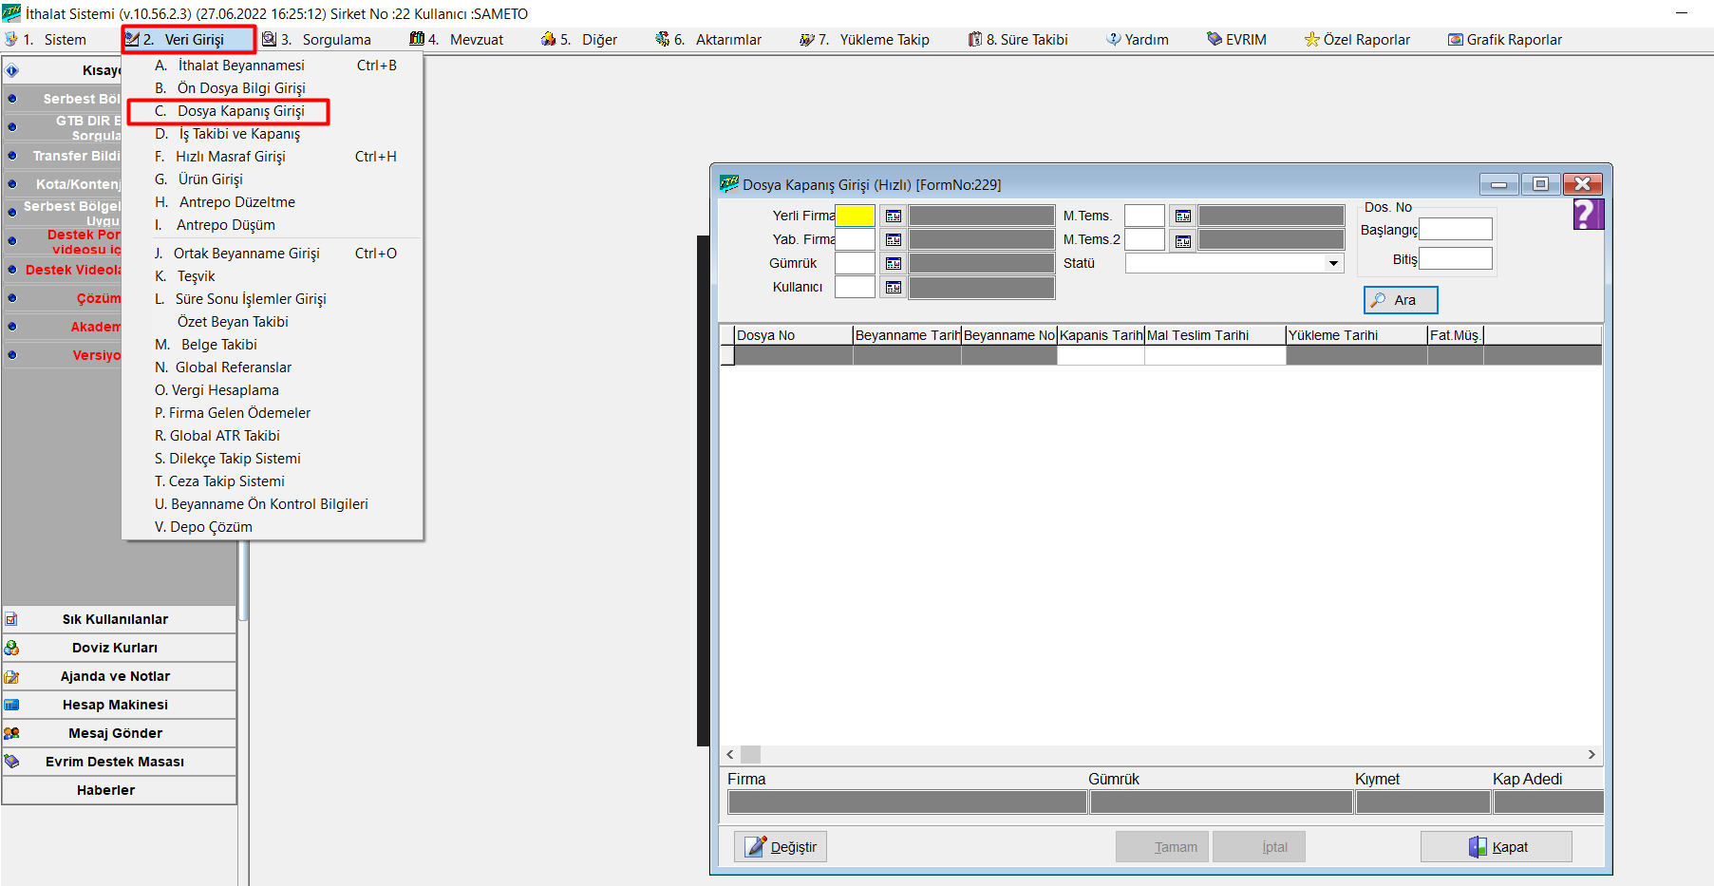Click the Beyanname No column header
Image resolution: width=1714 pixels, height=886 pixels.
tap(1009, 335)
